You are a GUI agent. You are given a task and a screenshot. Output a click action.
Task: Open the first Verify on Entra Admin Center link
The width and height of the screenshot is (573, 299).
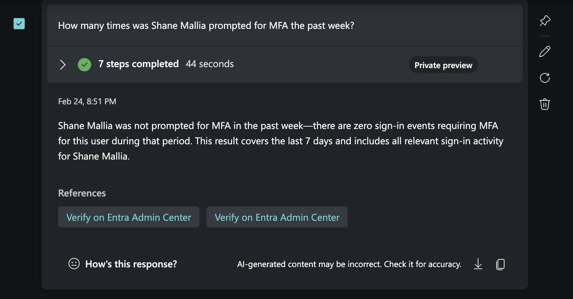point(129,217)
